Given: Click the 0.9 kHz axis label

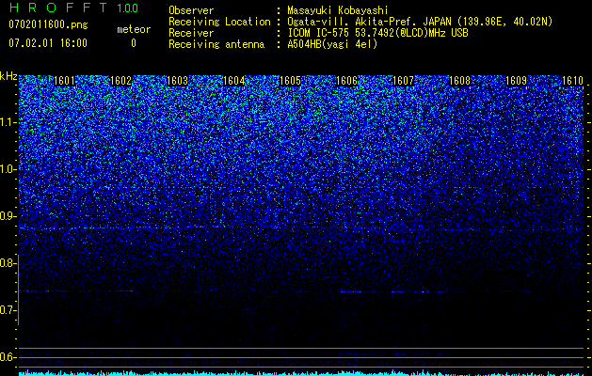Looking at the screenshot, I should click(8, 216).
